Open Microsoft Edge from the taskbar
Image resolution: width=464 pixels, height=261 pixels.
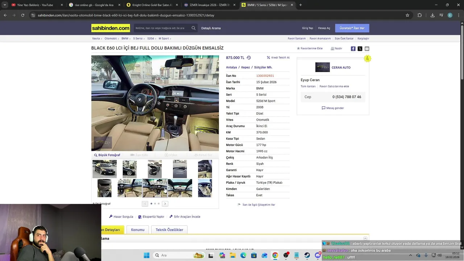click(243, 255)
